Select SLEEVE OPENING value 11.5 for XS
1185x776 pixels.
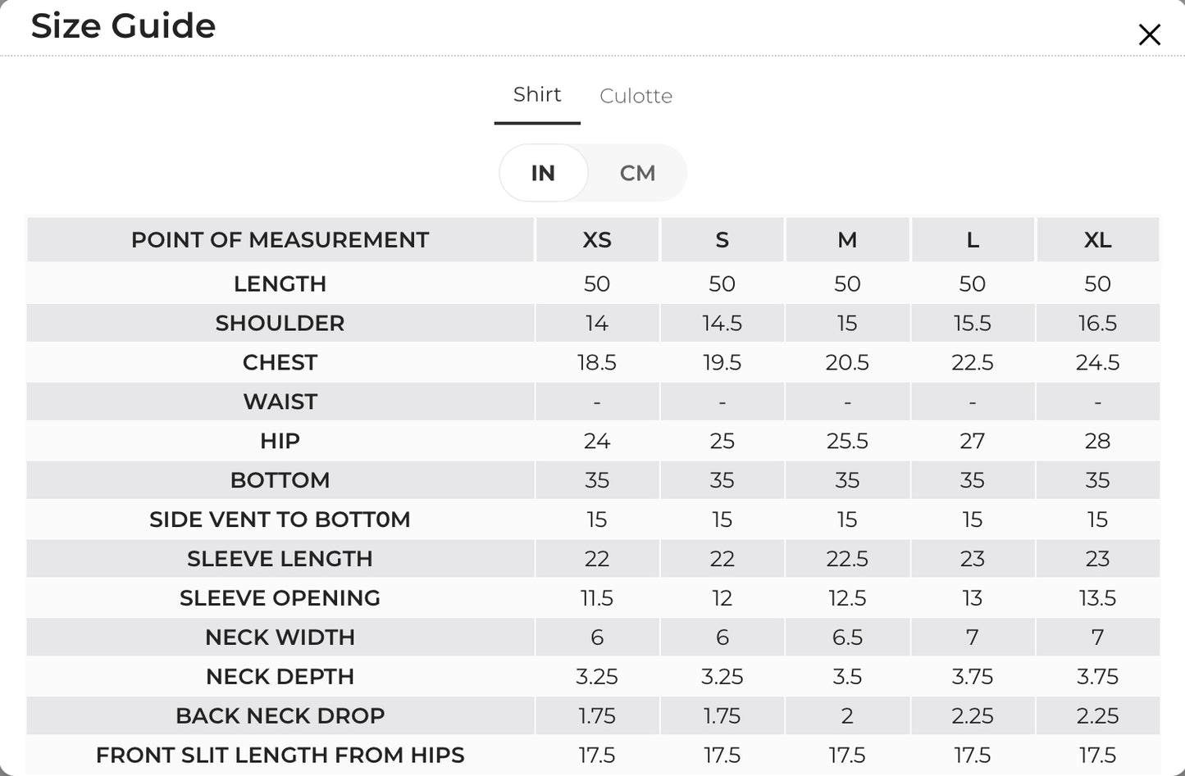[x=597, y=598]
